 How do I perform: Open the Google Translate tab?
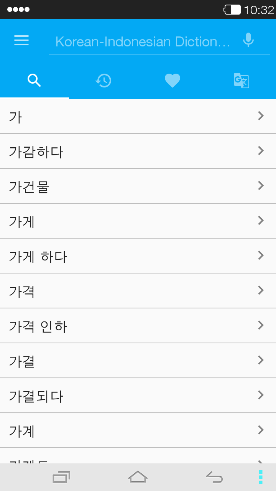242,81
